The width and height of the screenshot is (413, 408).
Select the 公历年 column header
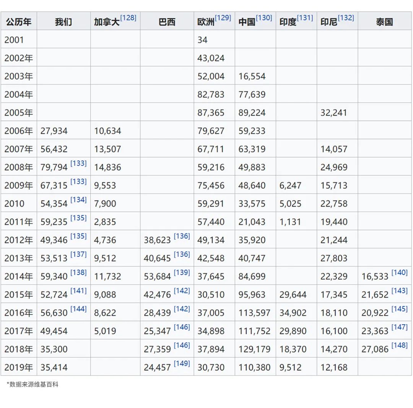point(19,21)
